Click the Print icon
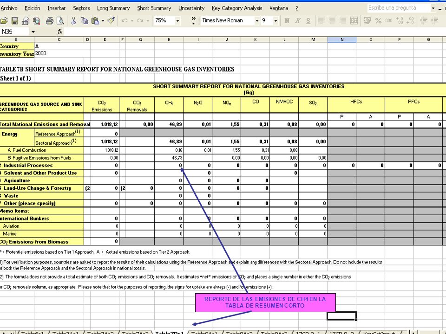Viewport: 446px width, 334px height. 50,20
